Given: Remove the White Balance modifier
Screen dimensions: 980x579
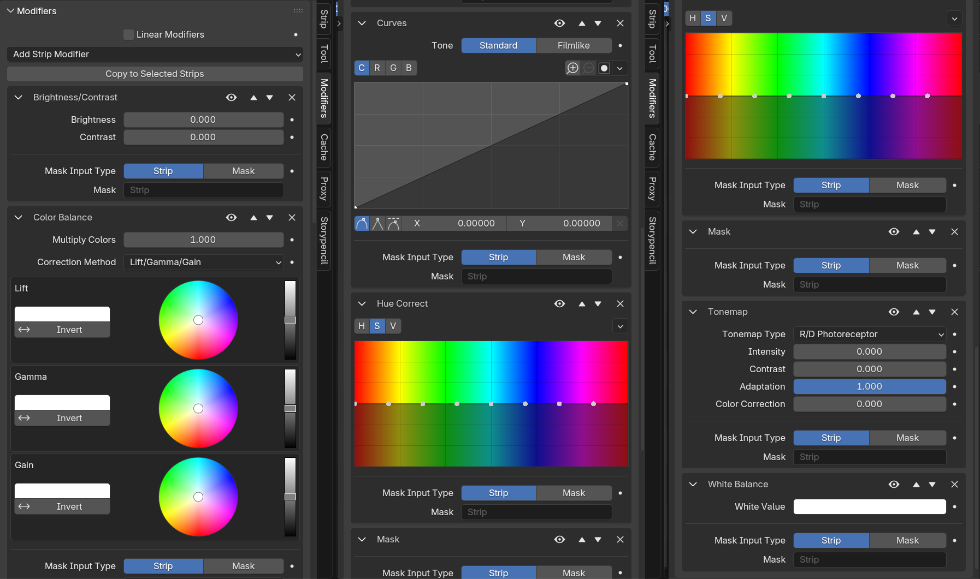Looking at the screenshot, I should pyautogui.click(x=955, y=484).
